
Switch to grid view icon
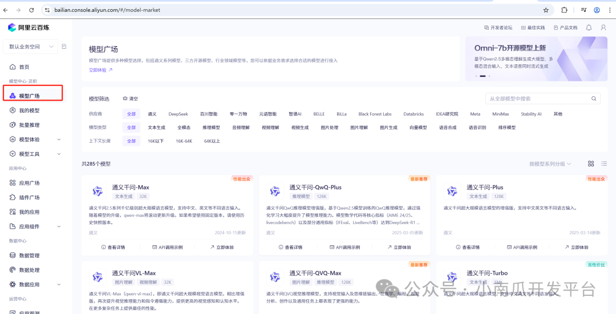(590, 163)
